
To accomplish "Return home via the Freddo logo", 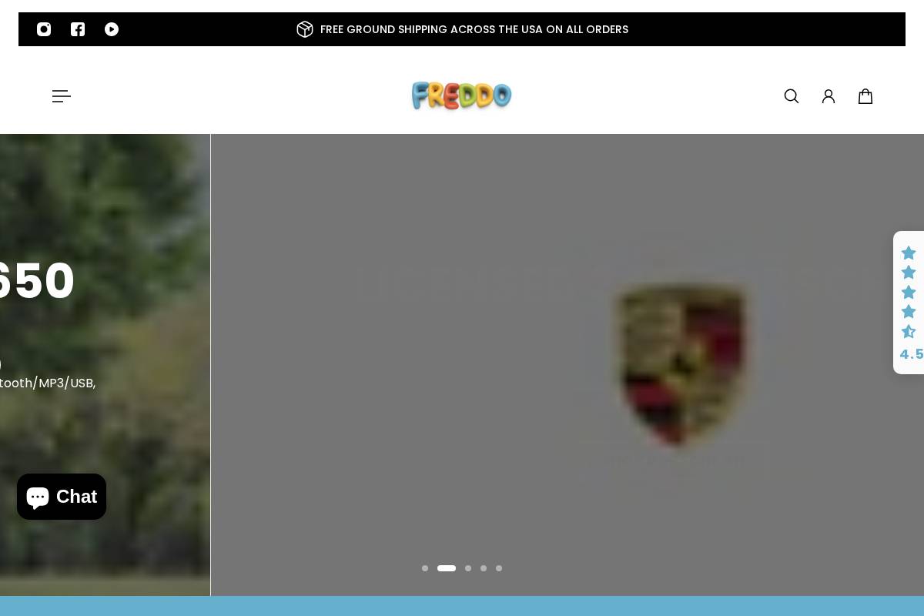I will click(461, 95).
